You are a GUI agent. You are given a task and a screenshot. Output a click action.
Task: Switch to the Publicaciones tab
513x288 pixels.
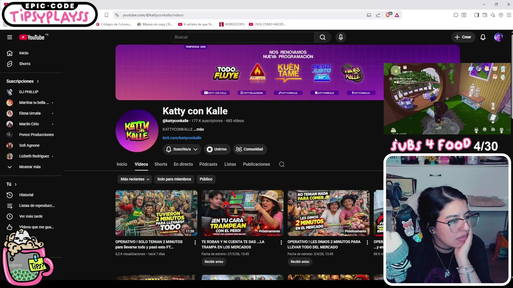(x=256, y=164)
